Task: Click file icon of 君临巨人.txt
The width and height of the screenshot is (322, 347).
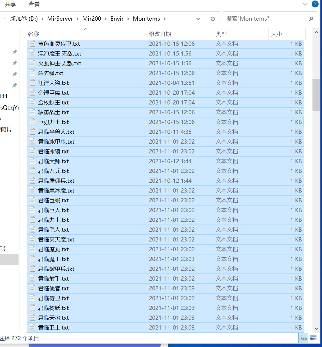Action: (32, 210)
